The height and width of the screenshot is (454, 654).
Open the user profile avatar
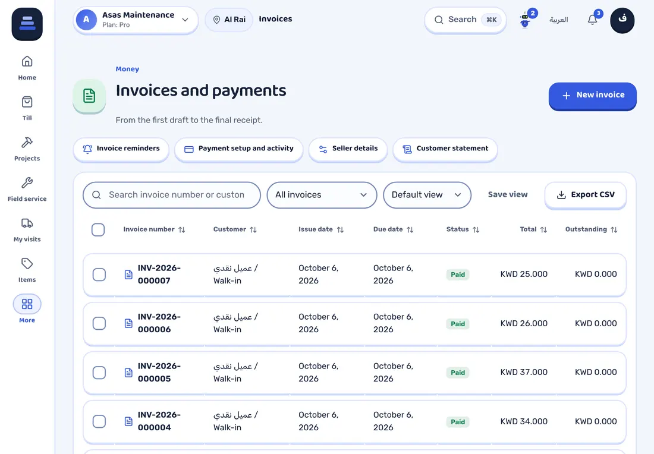(622, 20)
